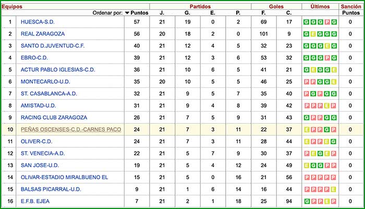Open the REAL ZARAGOZA team link
Image resolution: width=365 pixels, height=209 pixels.
pyautogui.click(x=42, y=34)
